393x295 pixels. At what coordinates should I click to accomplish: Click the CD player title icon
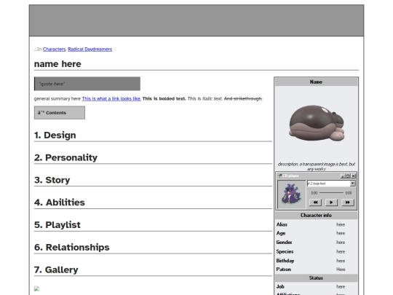(279, 176)
